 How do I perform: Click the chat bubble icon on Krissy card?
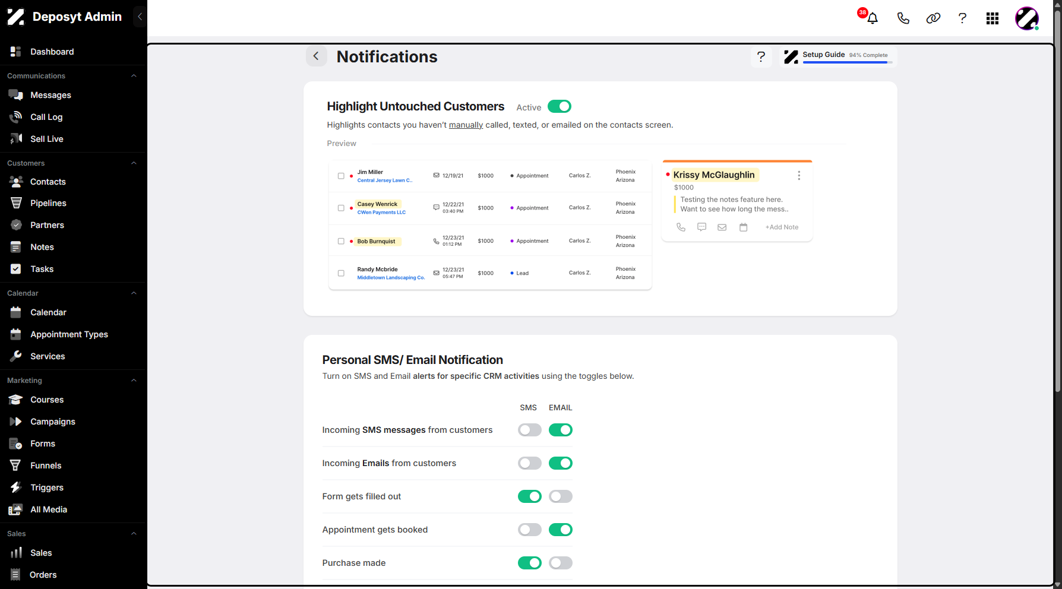(x=701, y=227)
